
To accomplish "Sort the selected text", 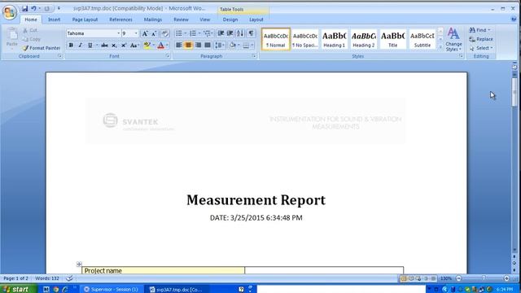I will click(240, 33).
